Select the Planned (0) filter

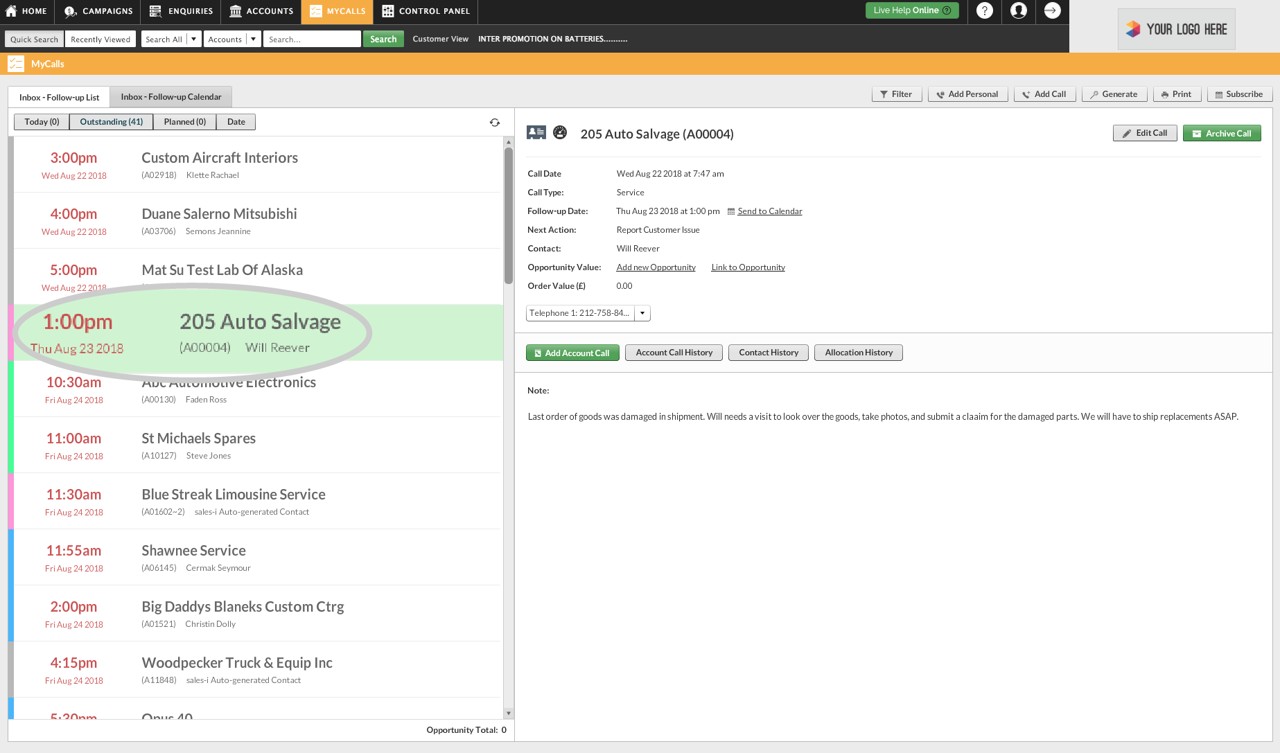coord(185,122)
